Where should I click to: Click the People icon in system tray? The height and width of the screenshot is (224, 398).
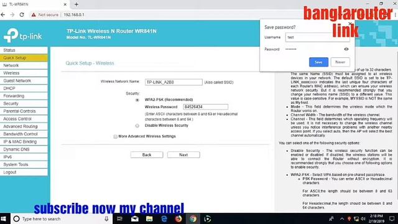331,218
